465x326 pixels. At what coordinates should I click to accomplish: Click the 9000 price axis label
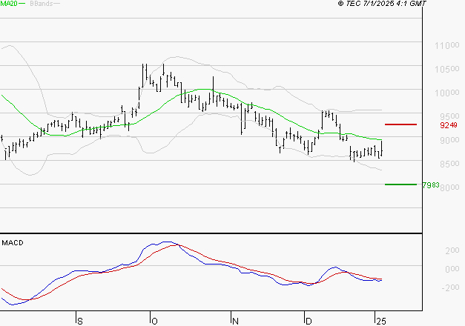(x=449, y=140)
